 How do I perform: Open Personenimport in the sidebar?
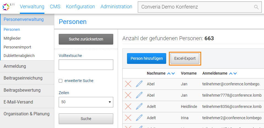17,47
